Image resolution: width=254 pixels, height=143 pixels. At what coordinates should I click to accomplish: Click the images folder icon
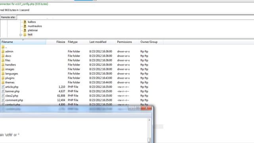click(3, 69)
